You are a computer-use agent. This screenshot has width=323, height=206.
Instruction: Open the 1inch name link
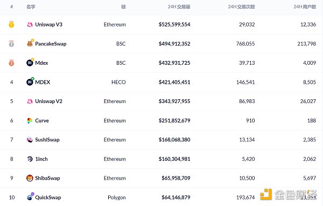(41, 159)
